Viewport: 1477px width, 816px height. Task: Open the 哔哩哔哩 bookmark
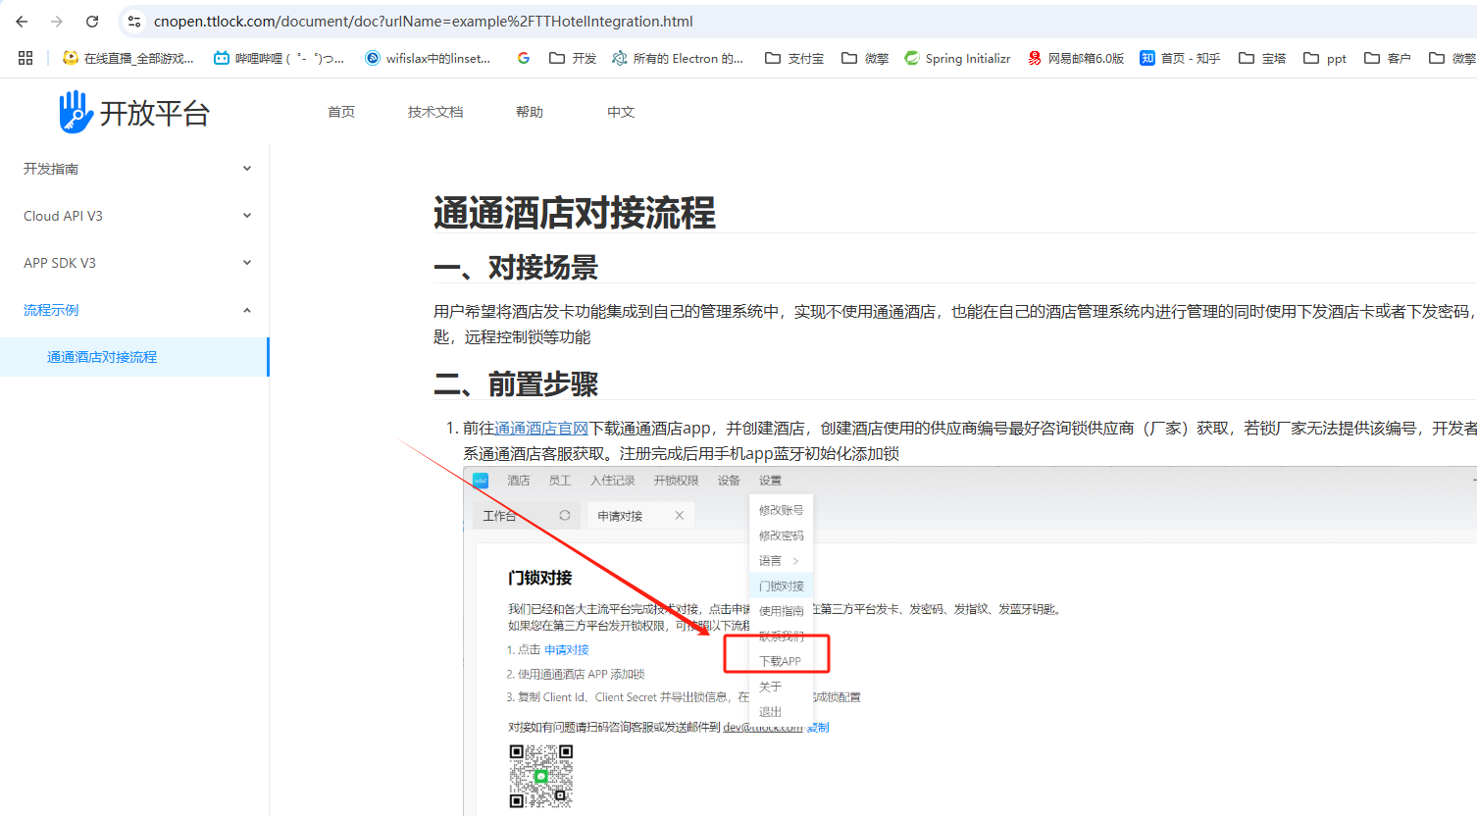[280, 58]
